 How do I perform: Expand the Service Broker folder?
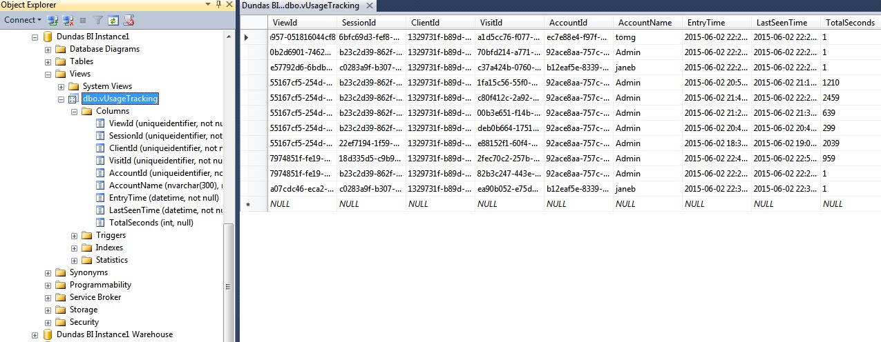pos(48,297)
